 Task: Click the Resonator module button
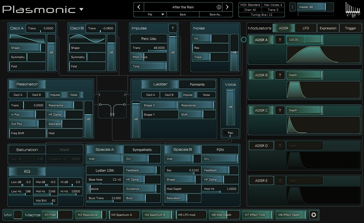tap(27, 84)
